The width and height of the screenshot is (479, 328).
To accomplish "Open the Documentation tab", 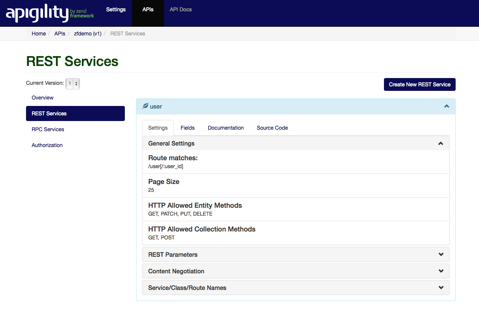I will point(226,128).
